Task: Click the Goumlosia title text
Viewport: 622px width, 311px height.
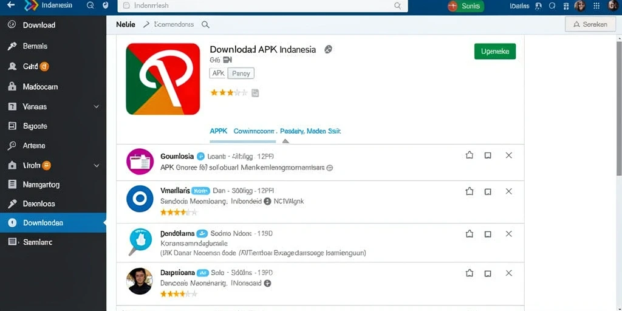Action: 177,156
